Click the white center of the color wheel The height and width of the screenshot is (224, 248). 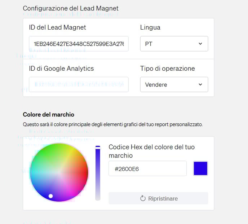(59, 172)
